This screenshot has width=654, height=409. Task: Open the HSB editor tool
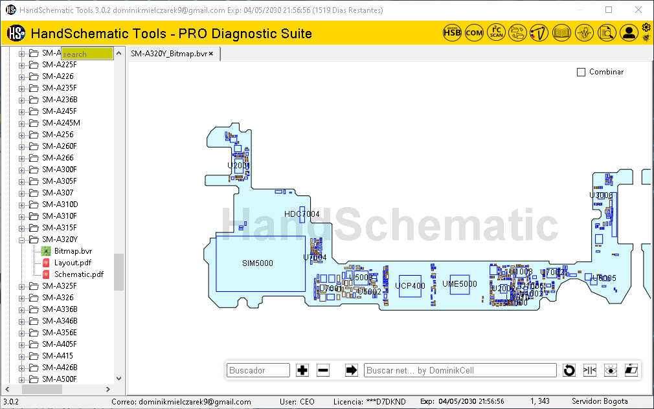[x=452, y=32]
